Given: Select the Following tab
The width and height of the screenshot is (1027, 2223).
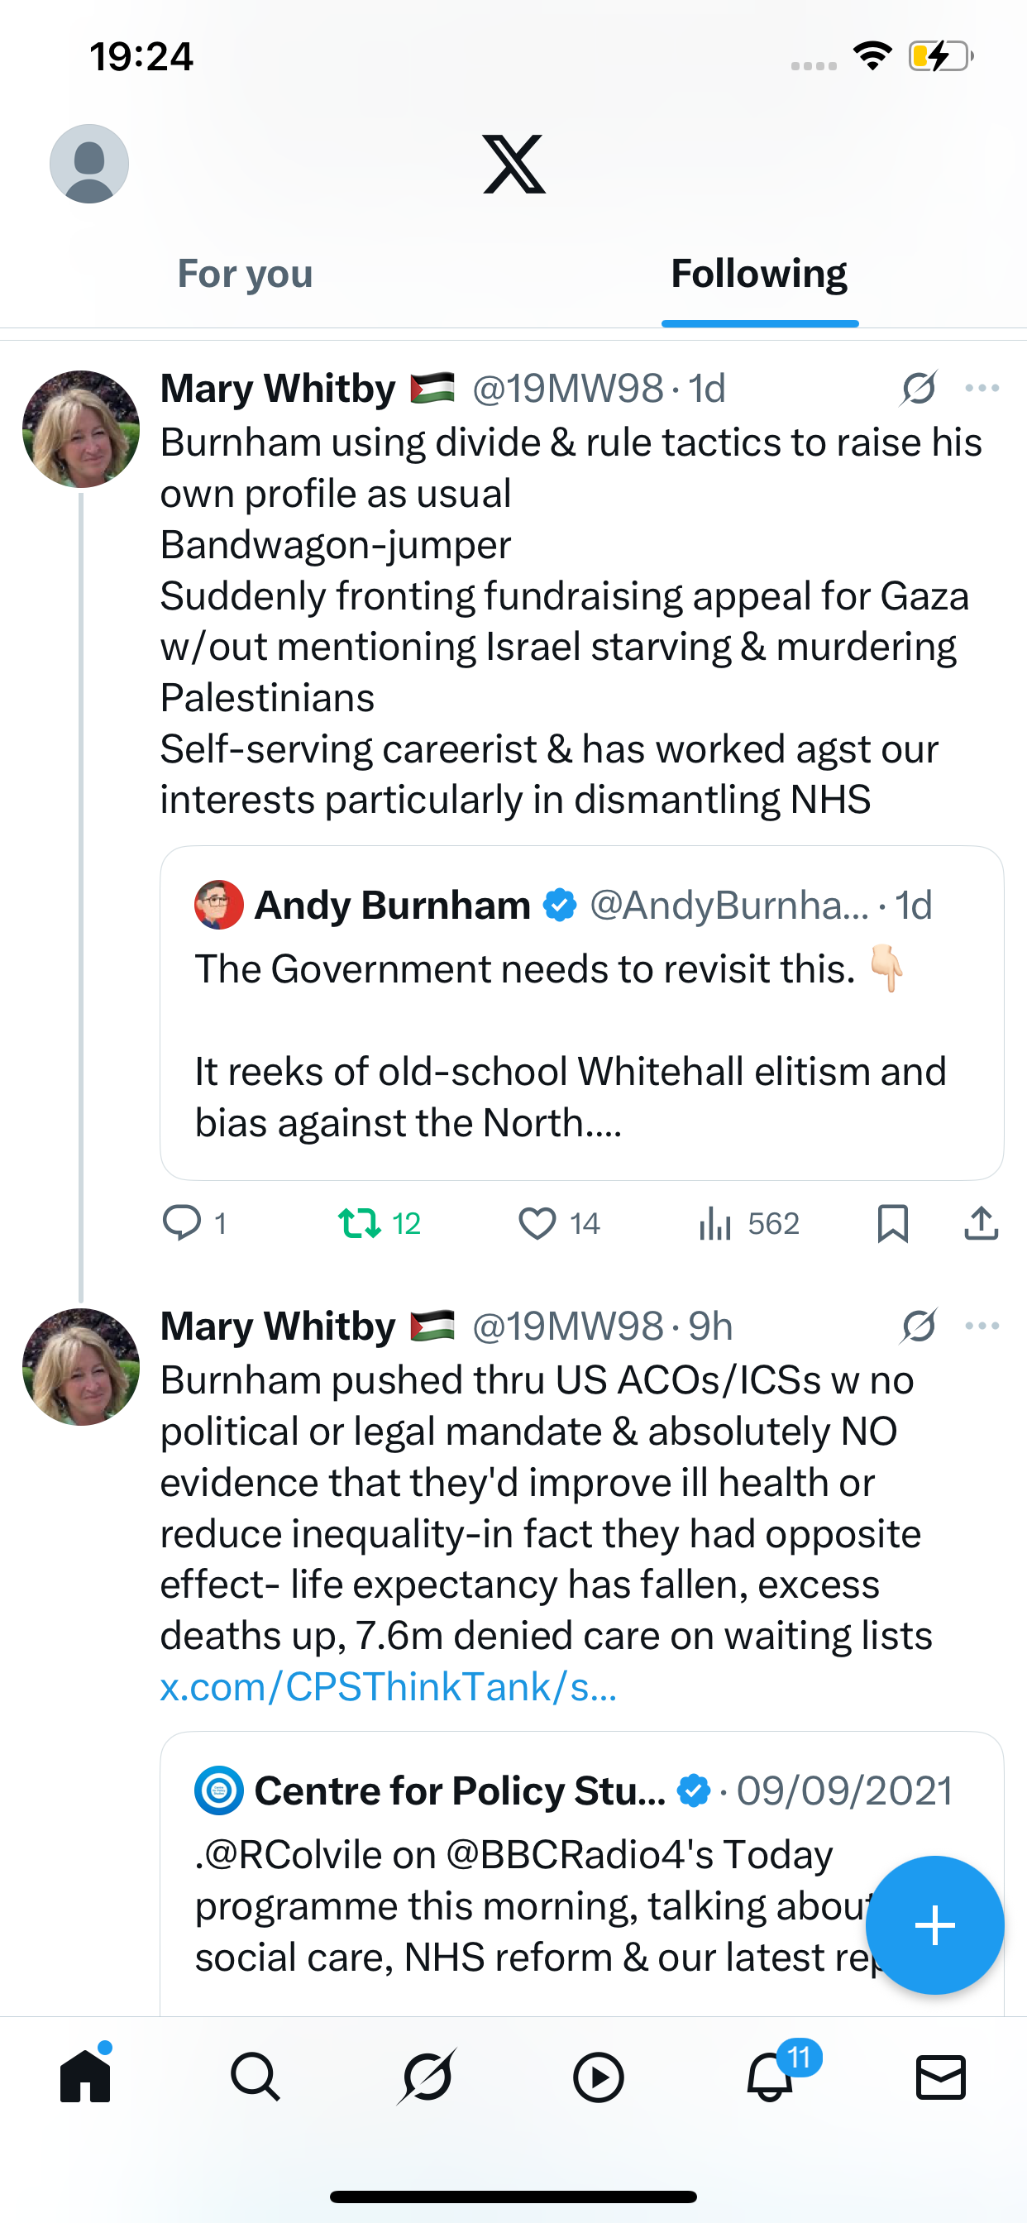Looking at the screenshot, I should [x=758, y=274].
